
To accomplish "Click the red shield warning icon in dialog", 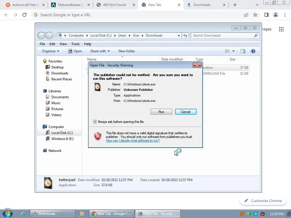I will pos(98,137).
